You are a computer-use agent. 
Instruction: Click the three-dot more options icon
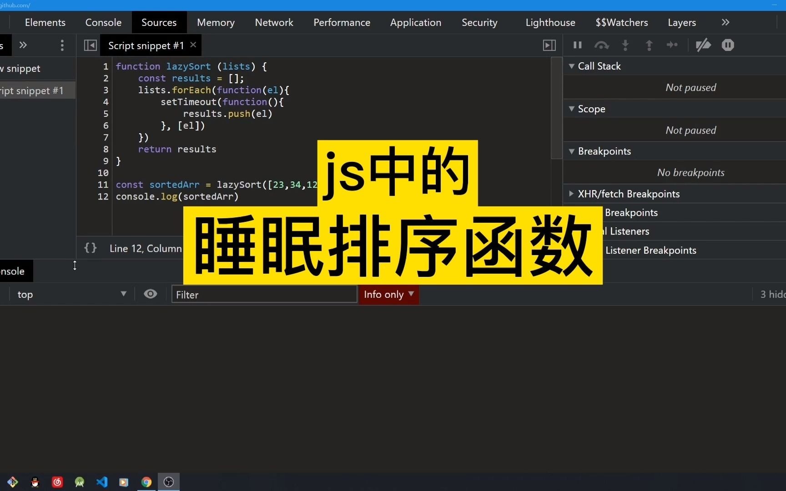coord(62,45)
